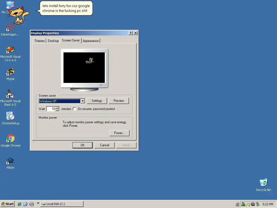Click the taskbar clock showing 5:22 PM
This screenshot has height=208, width=277.
click(268, 204)
